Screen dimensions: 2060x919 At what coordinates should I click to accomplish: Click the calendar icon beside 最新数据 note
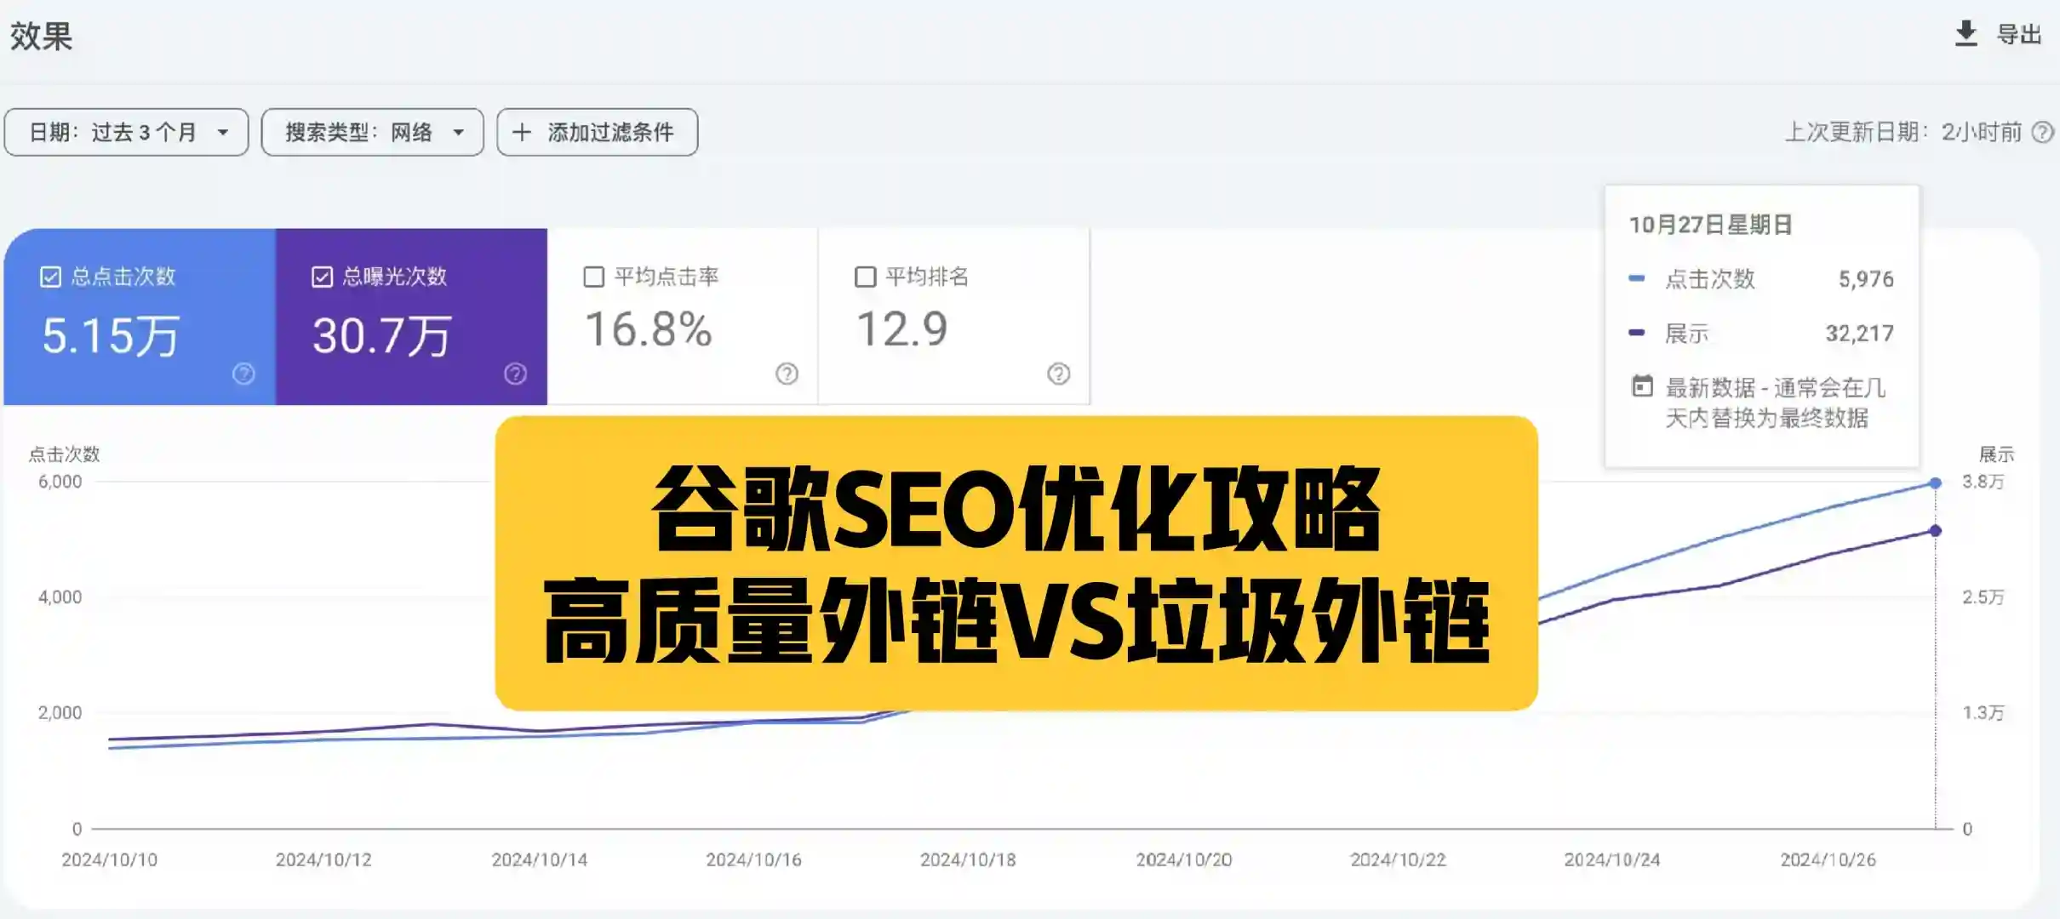pos(1643,387)
